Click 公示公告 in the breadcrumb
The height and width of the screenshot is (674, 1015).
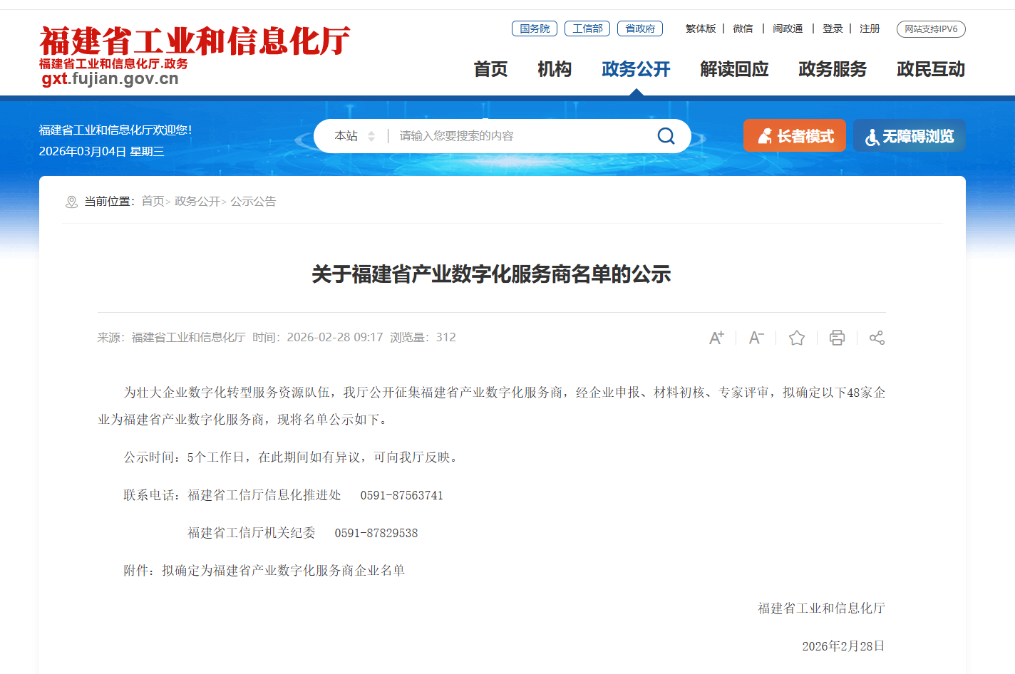[253, 202]
